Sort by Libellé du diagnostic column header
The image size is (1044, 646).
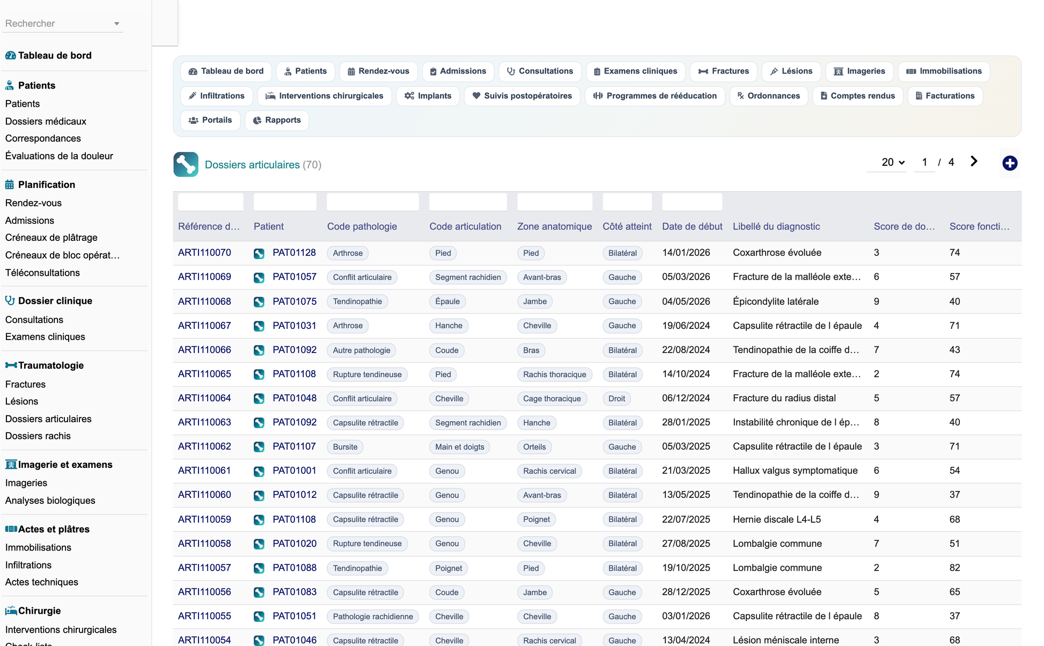pos(776,226)
